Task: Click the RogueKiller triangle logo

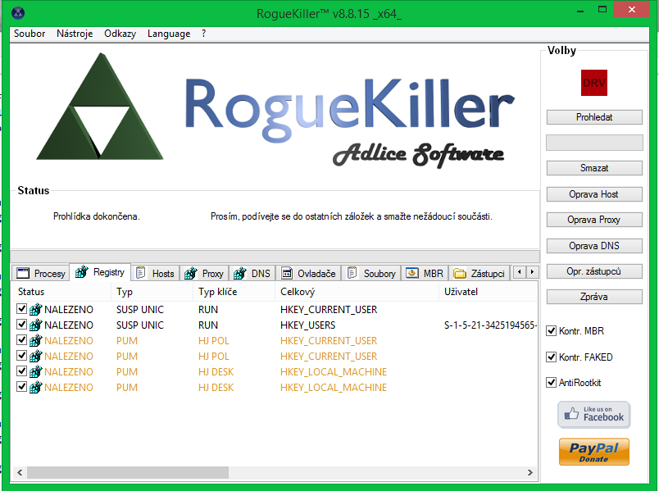Action: coord(100,106)
